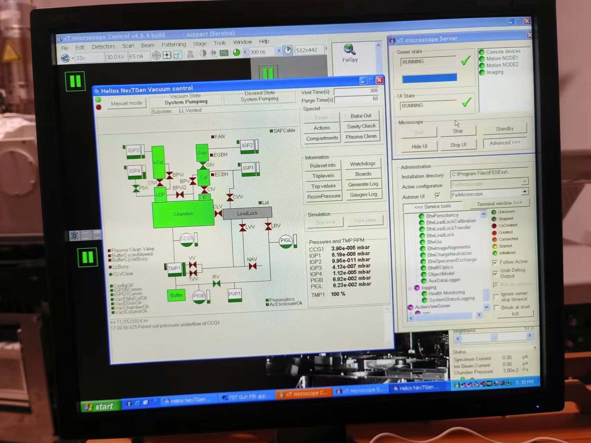The height and width of the screenshot is (443, 591).
Task: Click the half-circle contrast toolbar icon
Action: coord(203,53)
